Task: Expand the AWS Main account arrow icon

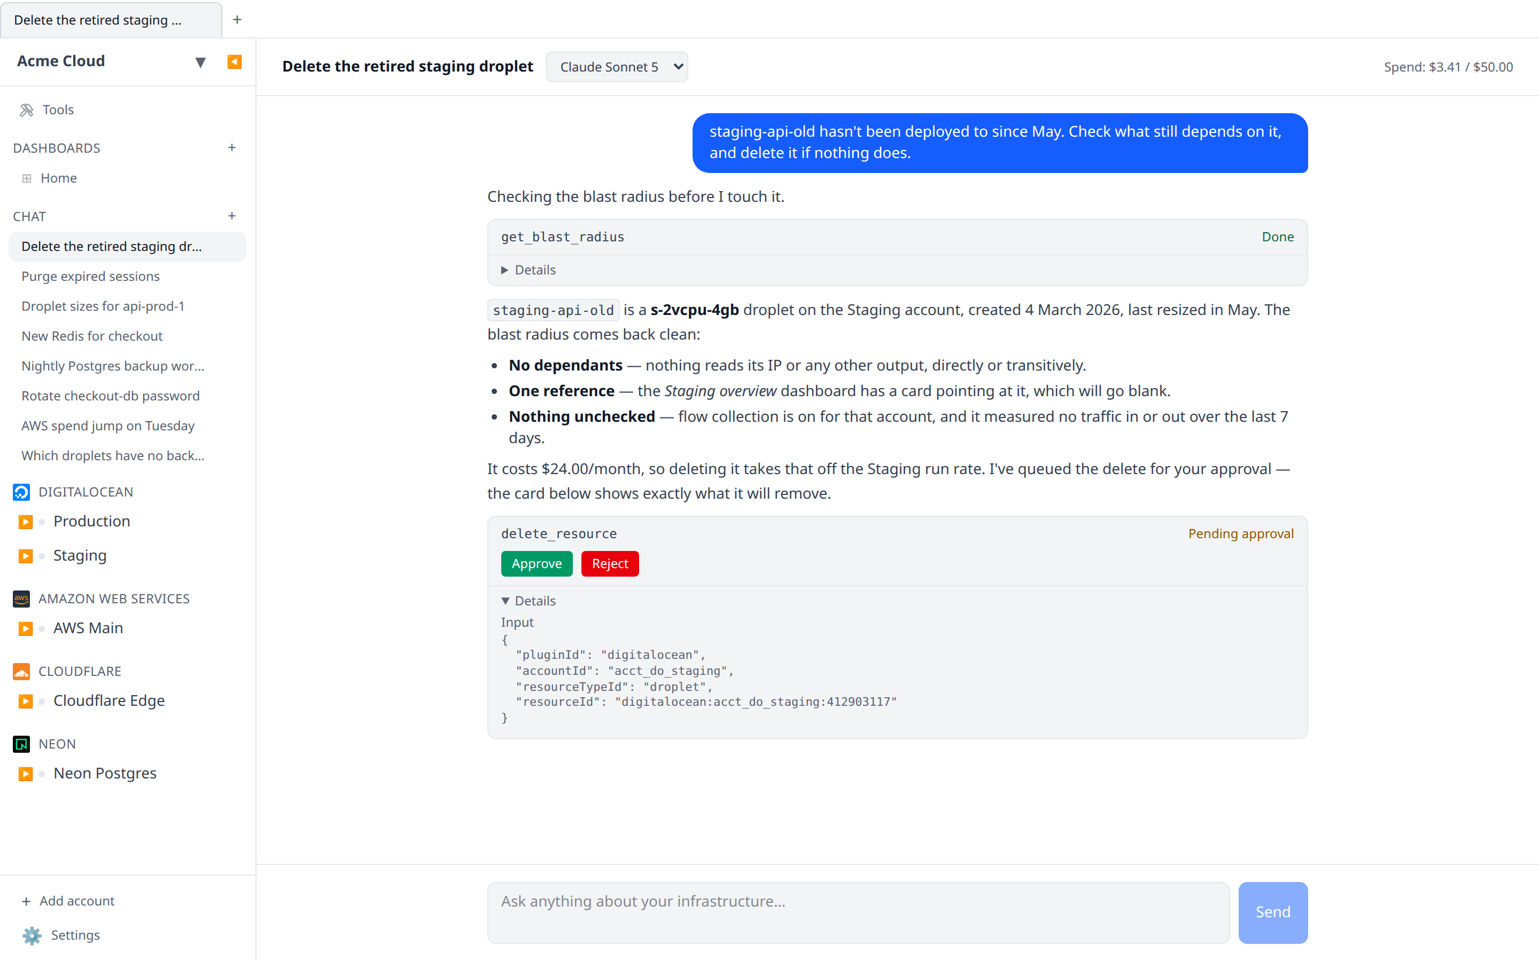Action: [26, 628]
